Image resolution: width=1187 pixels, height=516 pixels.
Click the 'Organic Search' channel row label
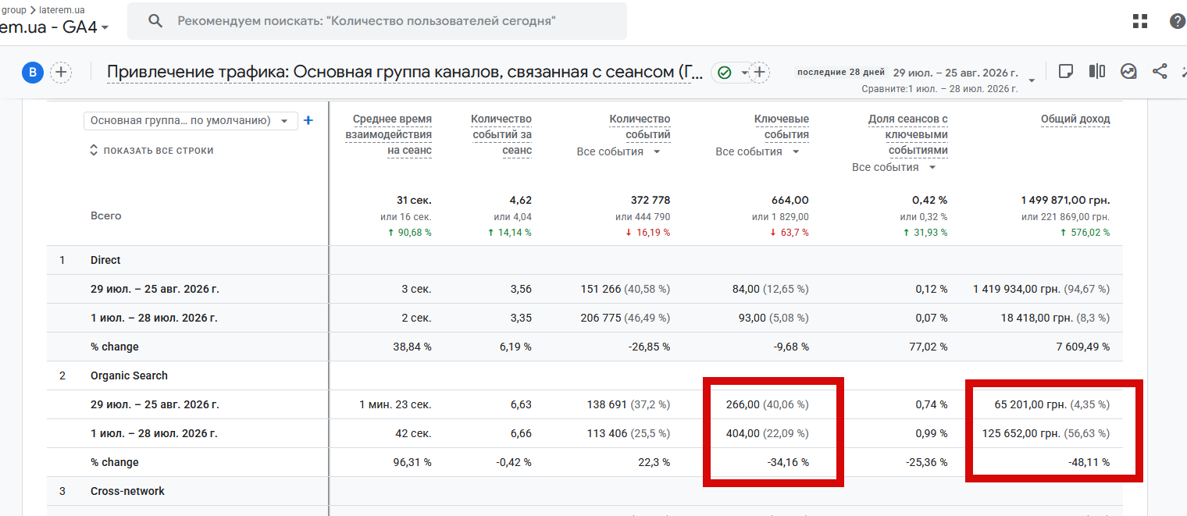tap(129, 375)
